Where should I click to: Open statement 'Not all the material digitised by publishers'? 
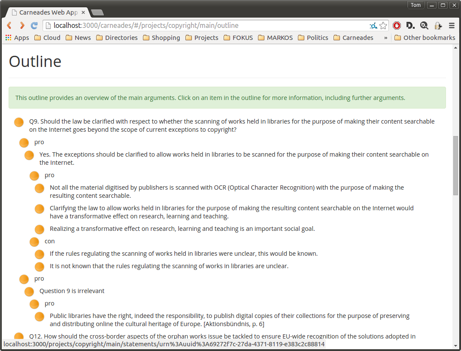coord(227,192)
